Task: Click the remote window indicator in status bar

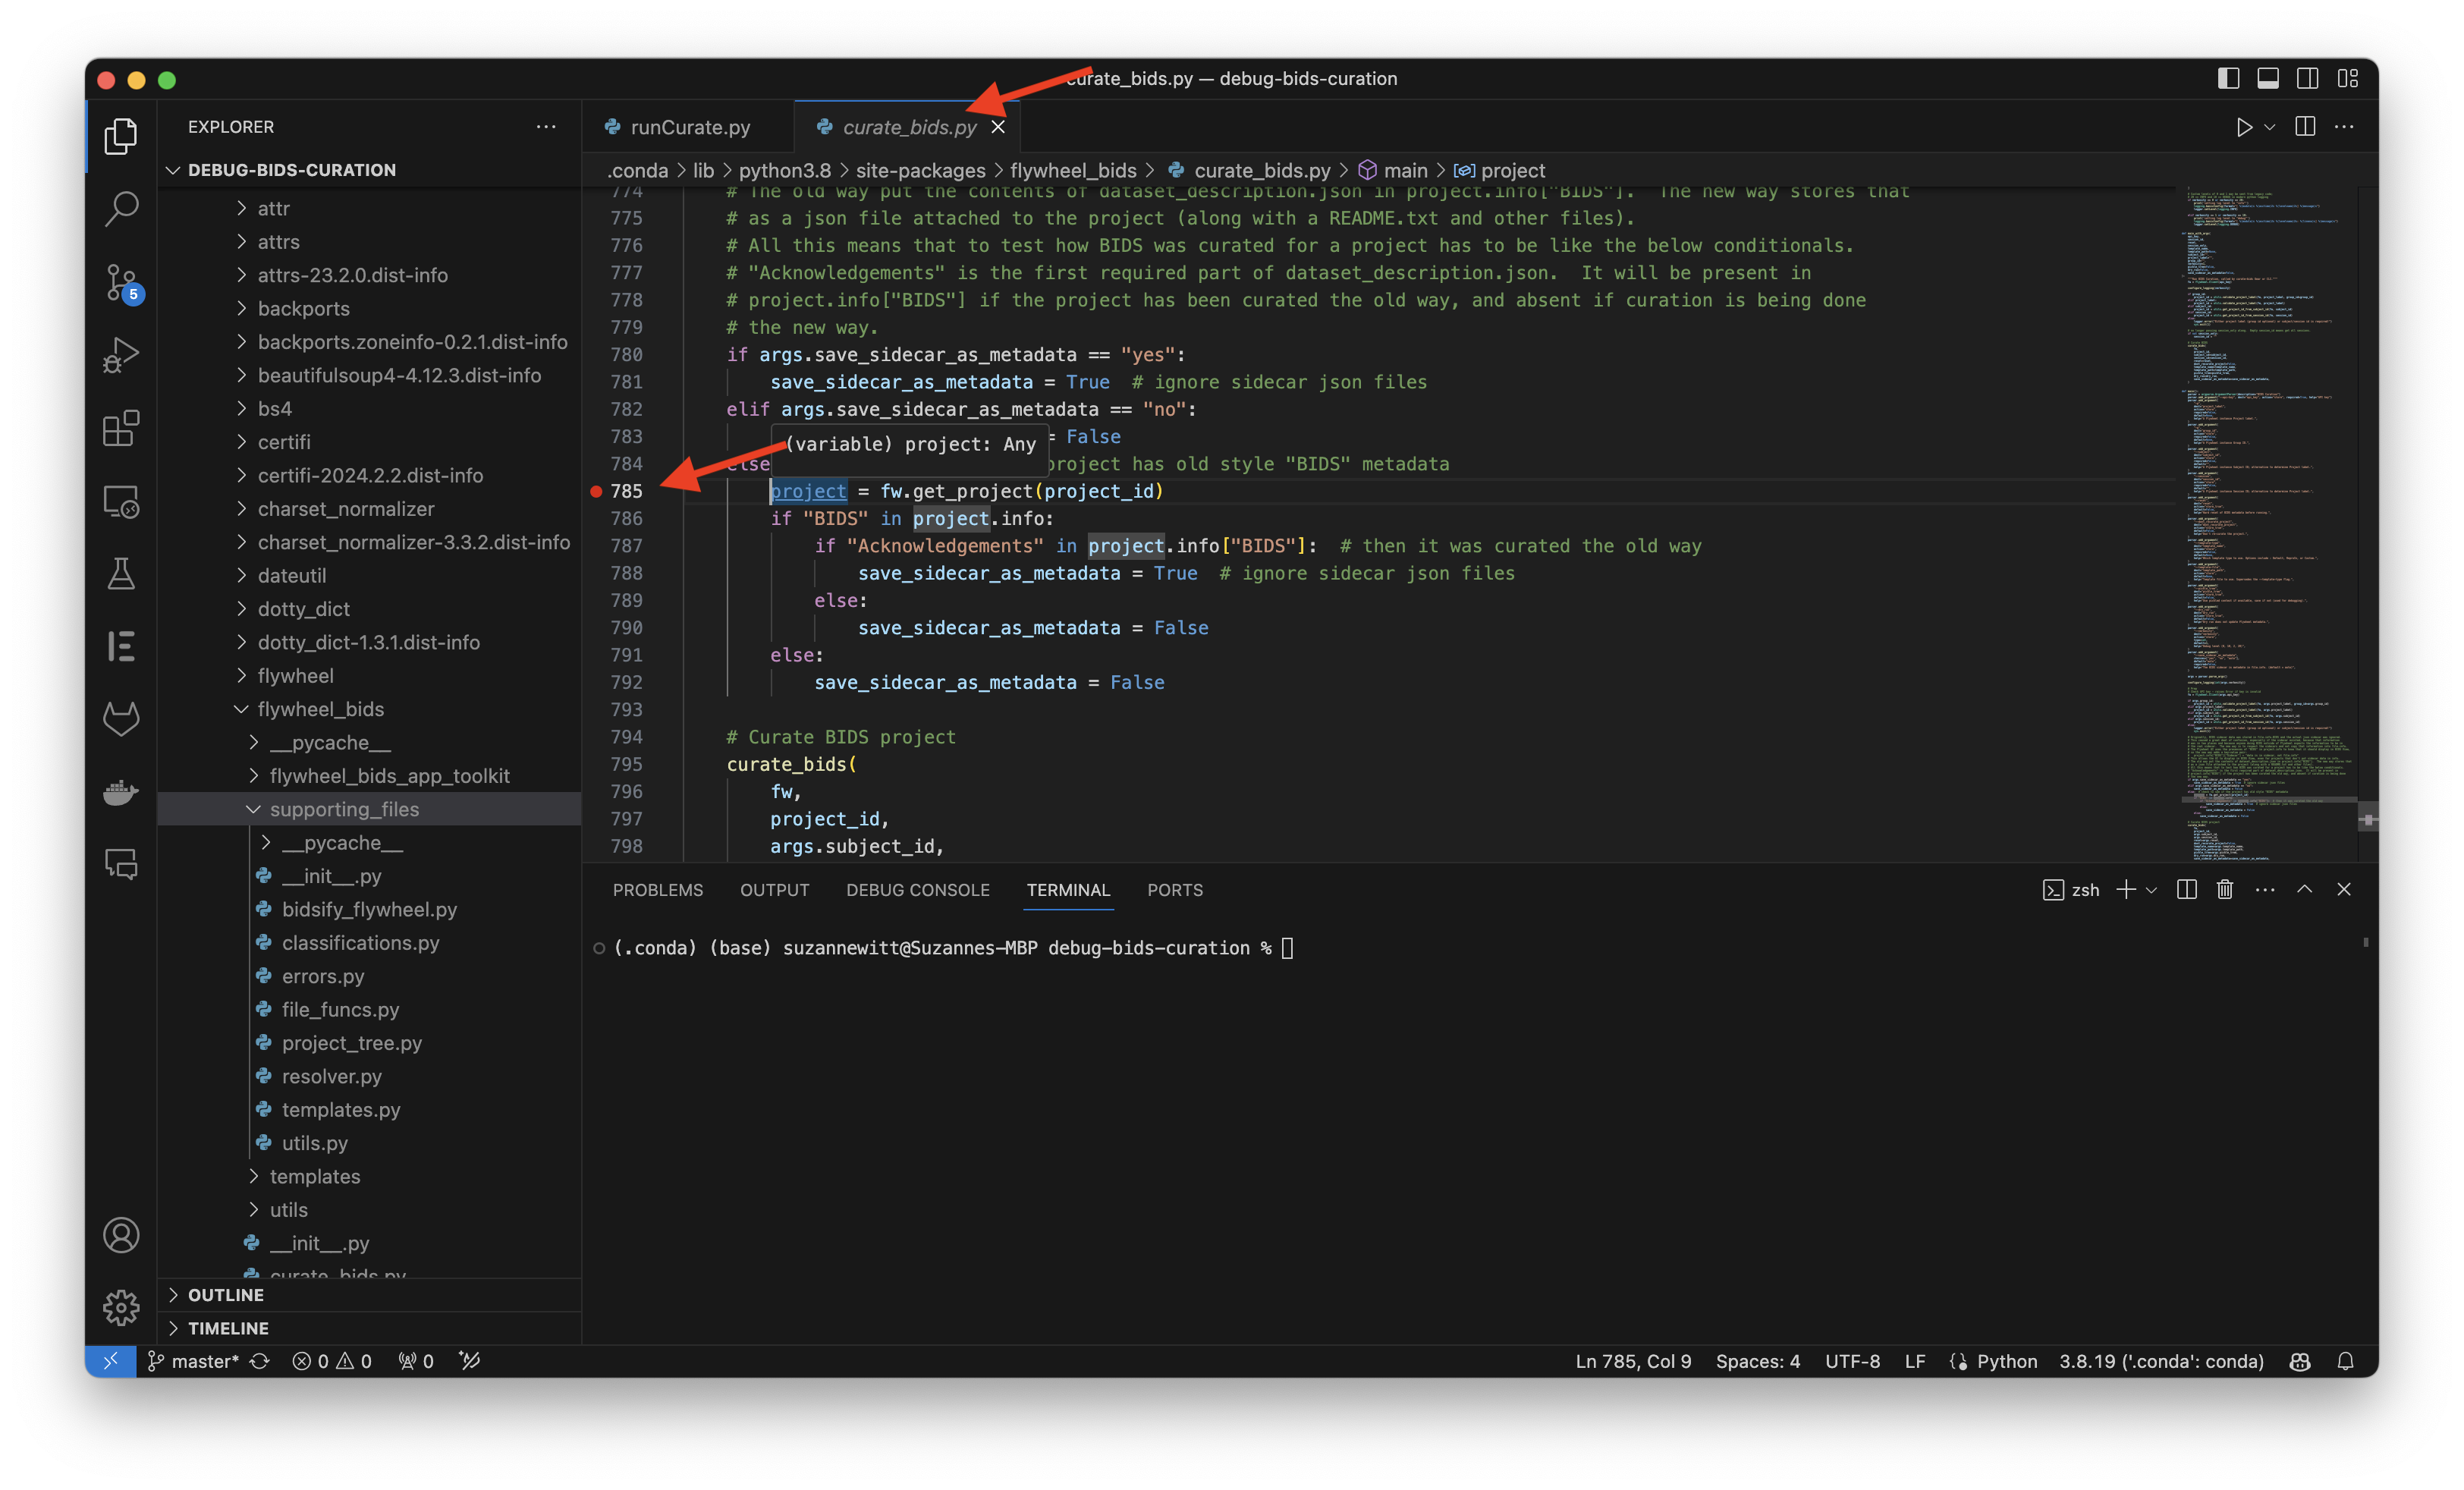Action: pos(111,1361)
